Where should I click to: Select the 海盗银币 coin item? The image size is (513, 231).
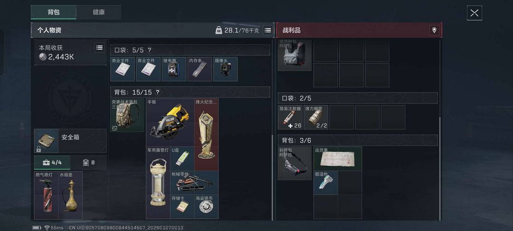pos(206,206)
